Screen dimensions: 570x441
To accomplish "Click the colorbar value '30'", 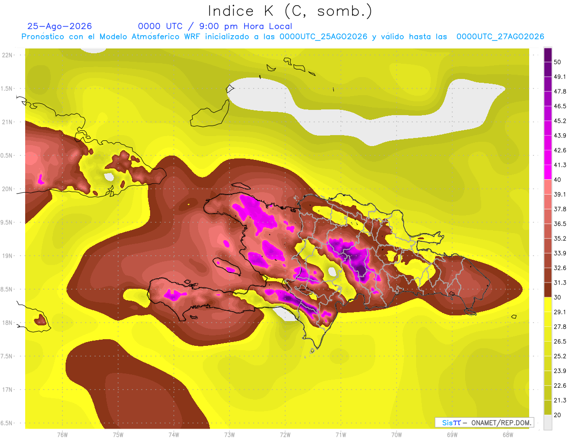I will (557, 297).
